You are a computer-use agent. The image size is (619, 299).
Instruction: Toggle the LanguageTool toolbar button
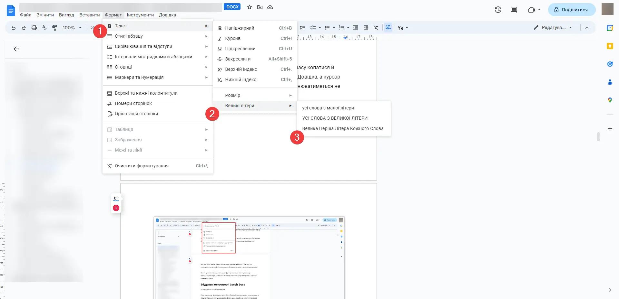[x=388, y=28]
